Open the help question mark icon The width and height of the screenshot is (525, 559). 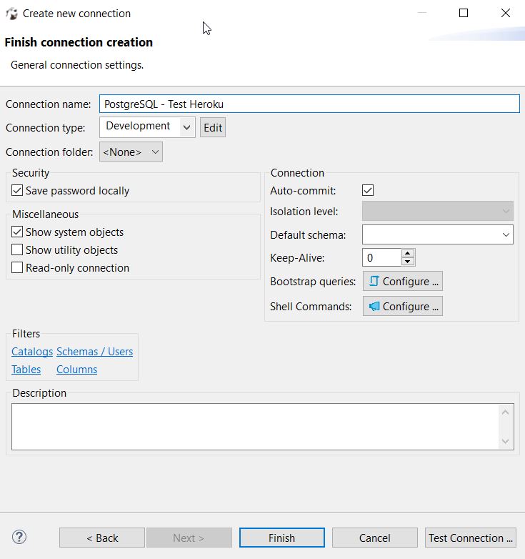coord(19,537)
